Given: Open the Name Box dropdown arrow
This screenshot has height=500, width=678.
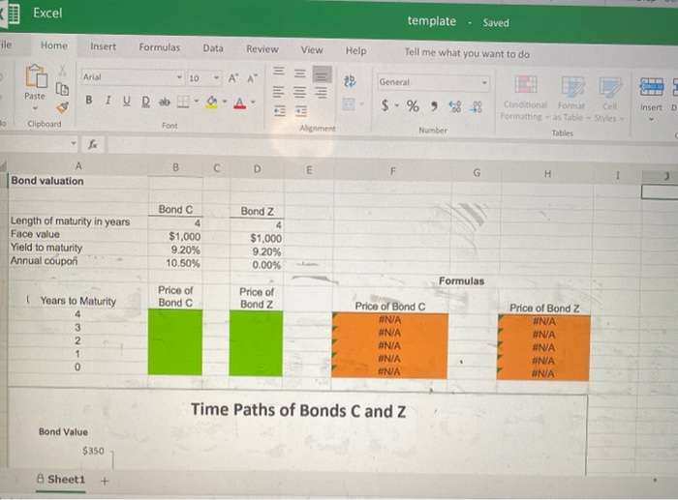Looking at the screenshot, I should [x=74, y=143].
